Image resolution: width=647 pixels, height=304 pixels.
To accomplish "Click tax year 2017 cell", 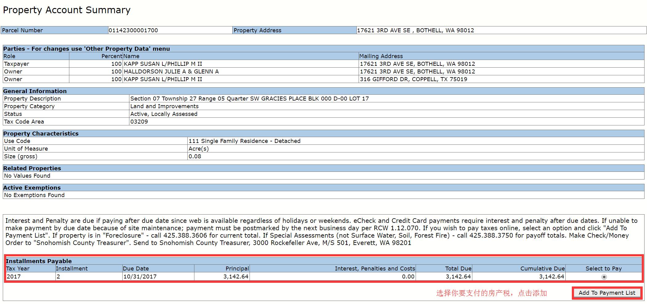I will click(31, 276).
